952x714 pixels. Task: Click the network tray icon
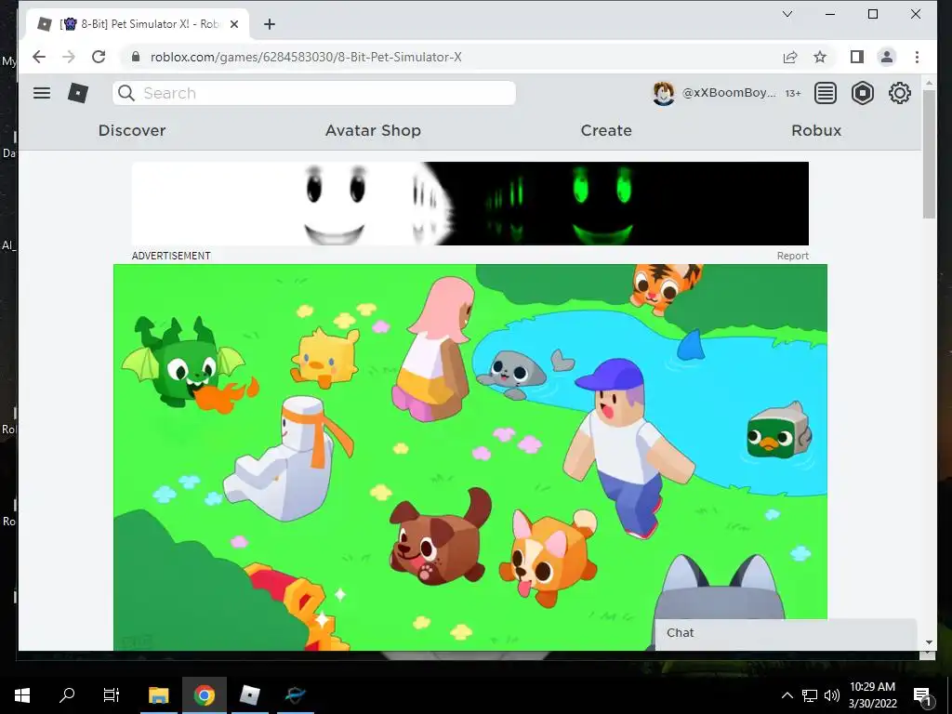[810, 695]
